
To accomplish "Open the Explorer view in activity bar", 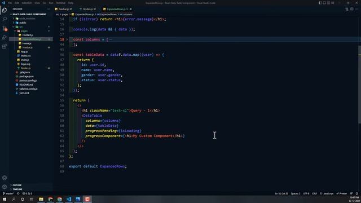I will [x=5, y=10].
